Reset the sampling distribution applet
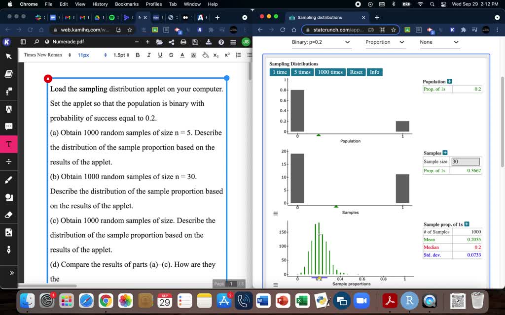This screenshot has height=315, width=505. tap(356, 72)
